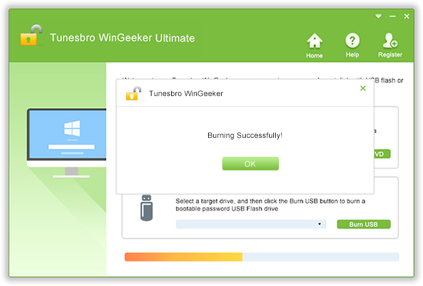423x286 pixels.
Task: Close the WinGeeker Ultimate main window
Action: pos(406,16)
